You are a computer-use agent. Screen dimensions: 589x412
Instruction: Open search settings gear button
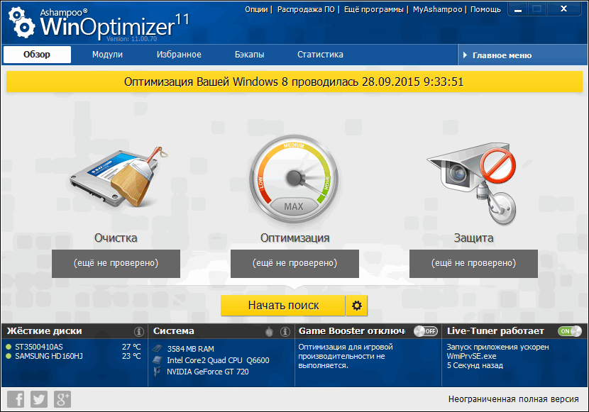click(x=357, y=306)
